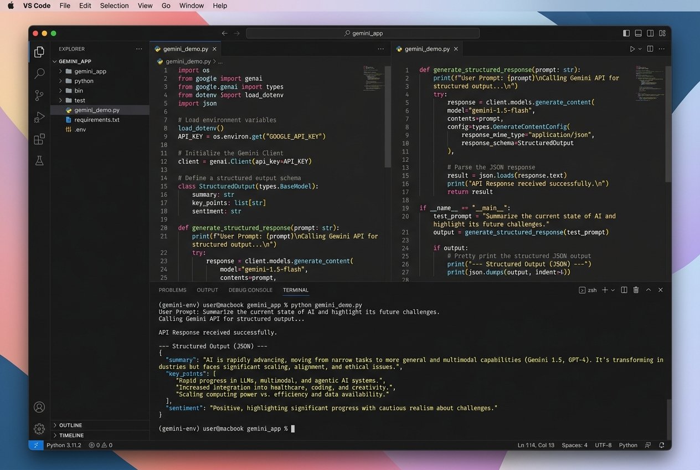Switch to the PROBLEMS tab
Viewport: 700px width, 470px height.
(x=172, y=290)
